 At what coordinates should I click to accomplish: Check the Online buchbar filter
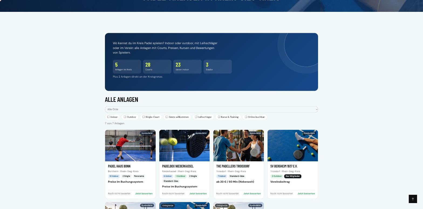point(246,117)
